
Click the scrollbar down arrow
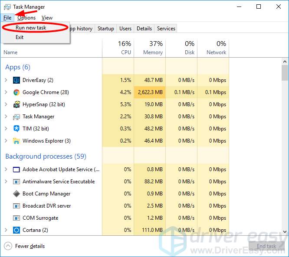point(285,231)
